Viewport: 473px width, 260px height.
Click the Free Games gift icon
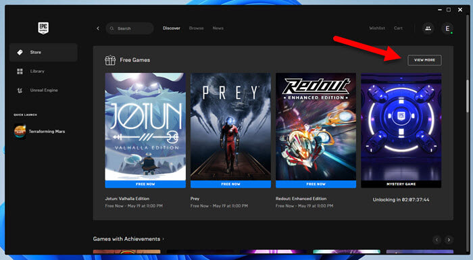[110, 60]
